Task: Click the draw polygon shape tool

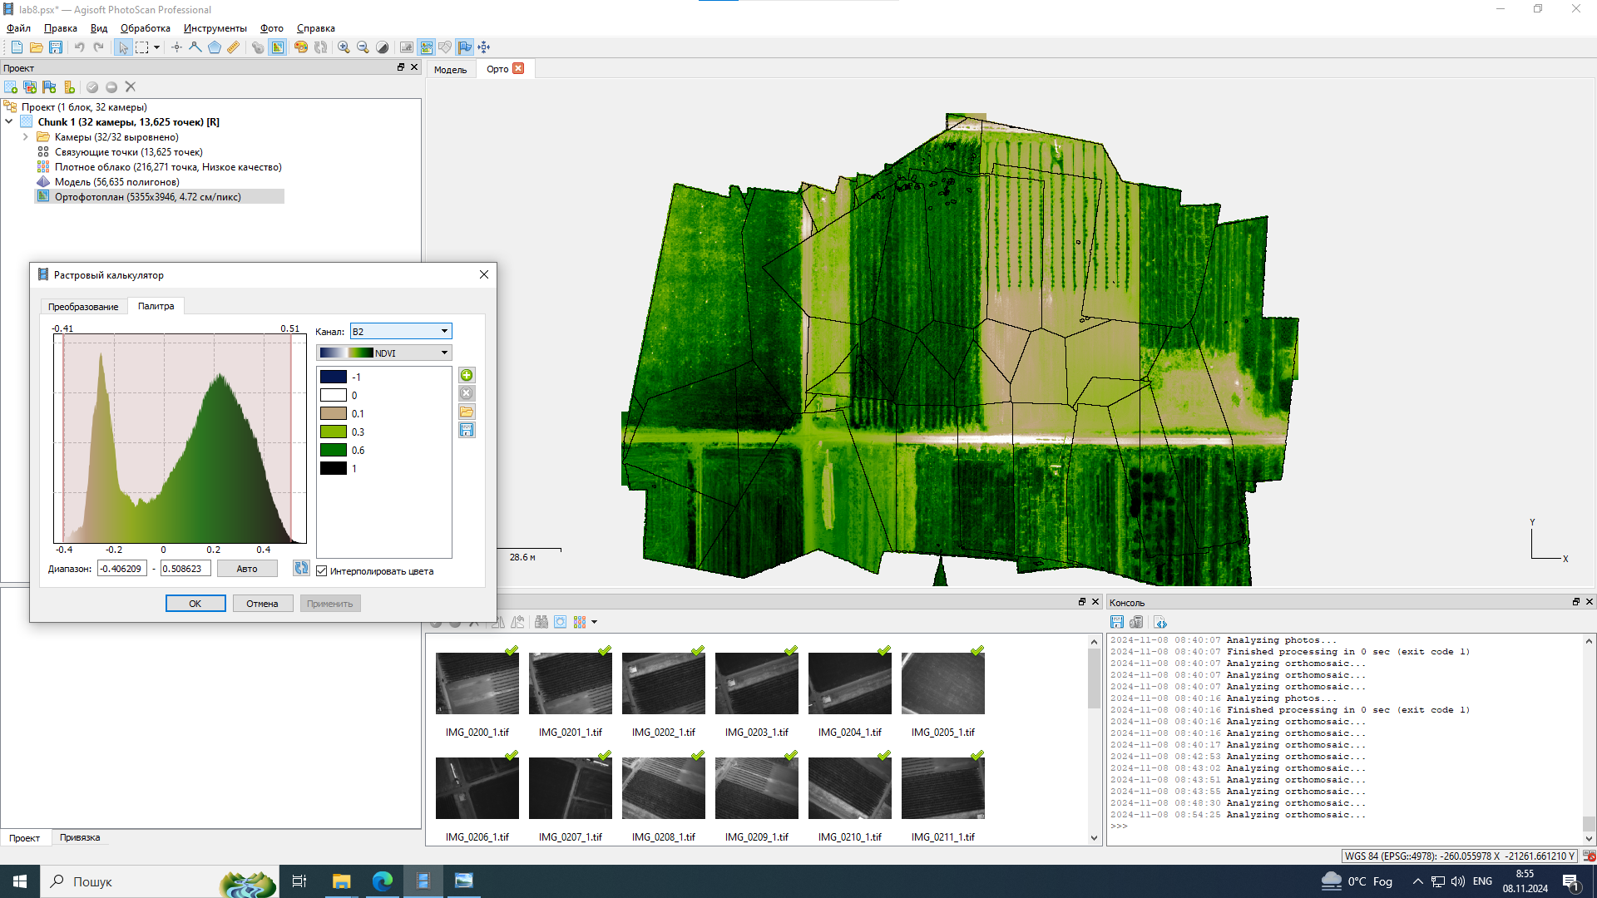Action: point(215,47)
